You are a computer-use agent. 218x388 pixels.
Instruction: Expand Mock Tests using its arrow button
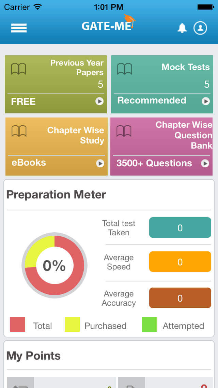click(x=205, y=100)
